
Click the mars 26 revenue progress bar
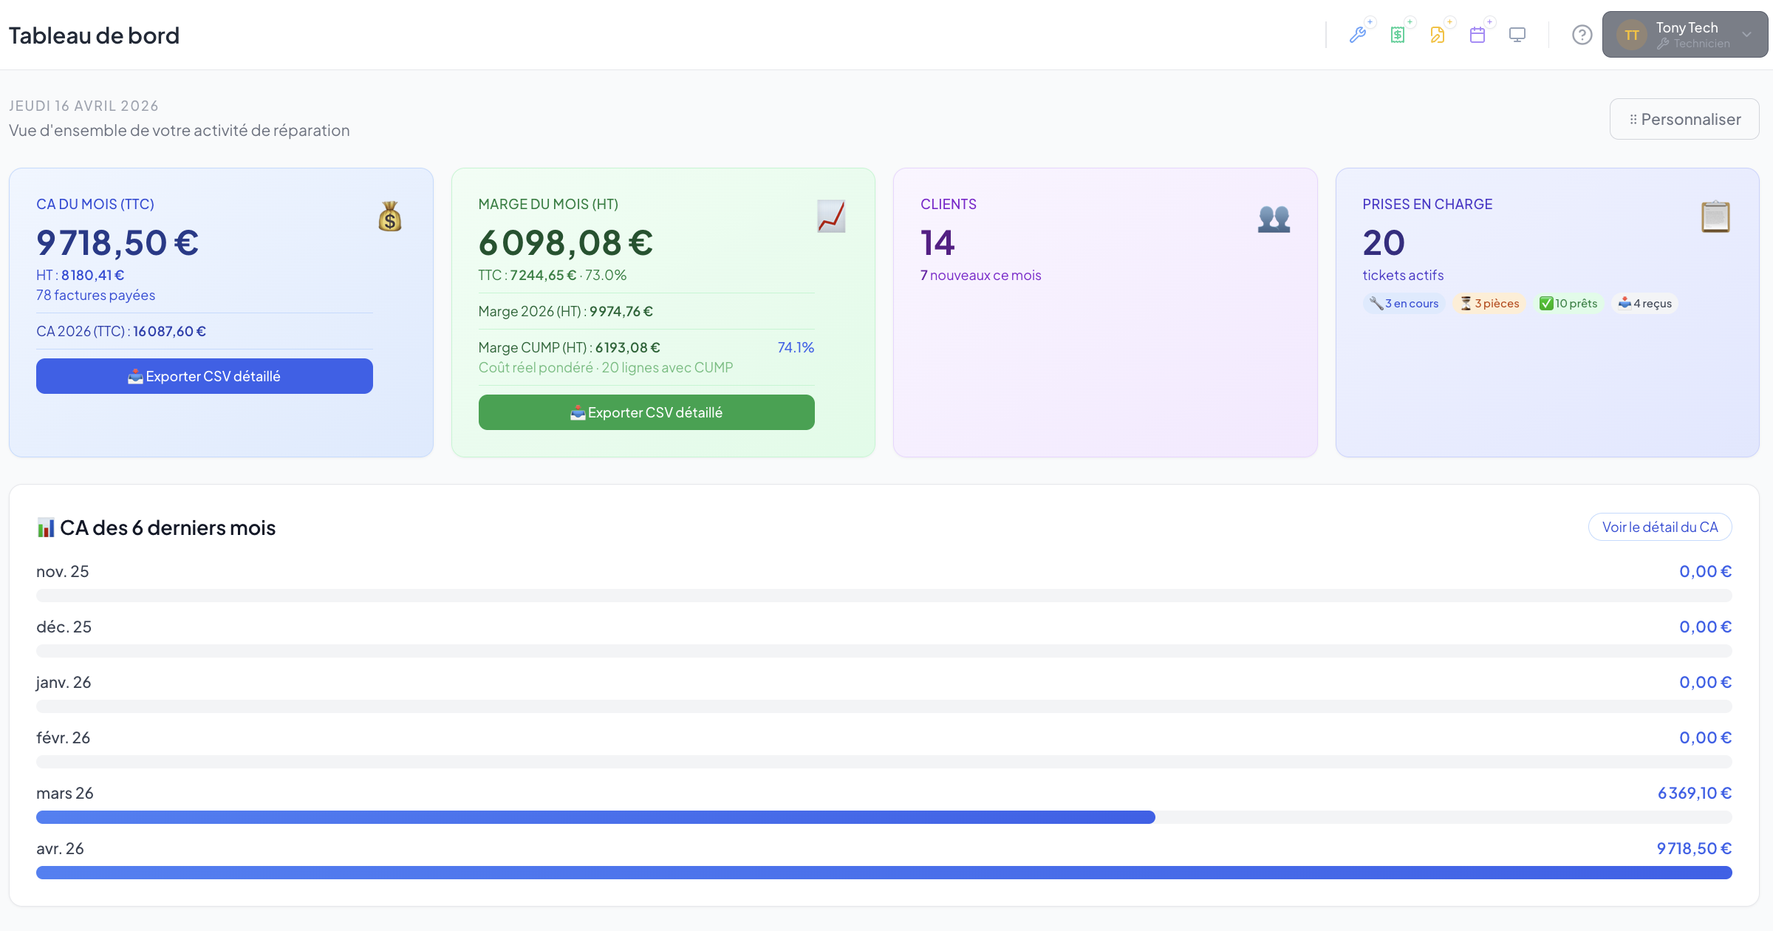[595, 817]
